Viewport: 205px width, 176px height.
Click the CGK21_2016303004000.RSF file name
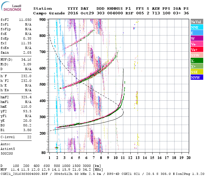pos(24,174)
